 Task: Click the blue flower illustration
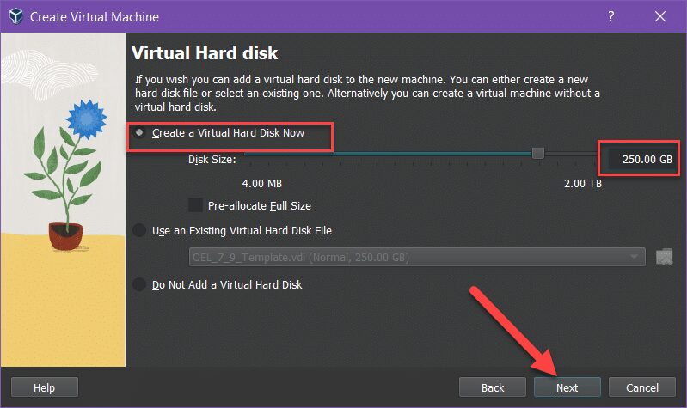(86, 119)
